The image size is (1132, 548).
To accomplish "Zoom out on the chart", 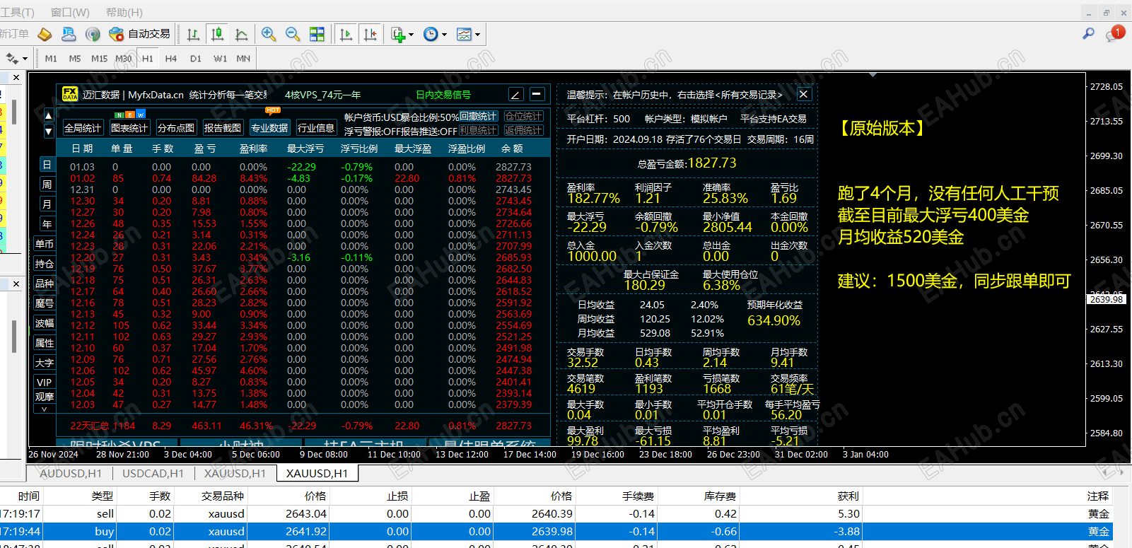I will 293,34.
